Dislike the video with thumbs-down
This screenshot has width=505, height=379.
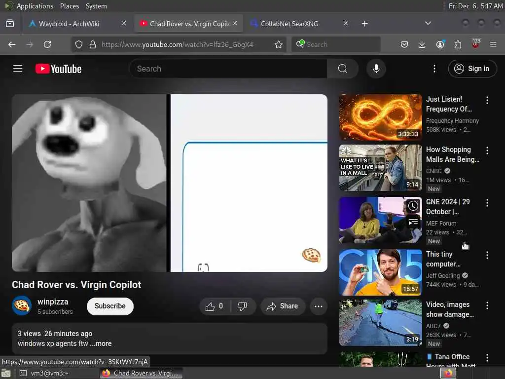click(x=242, y=306)
